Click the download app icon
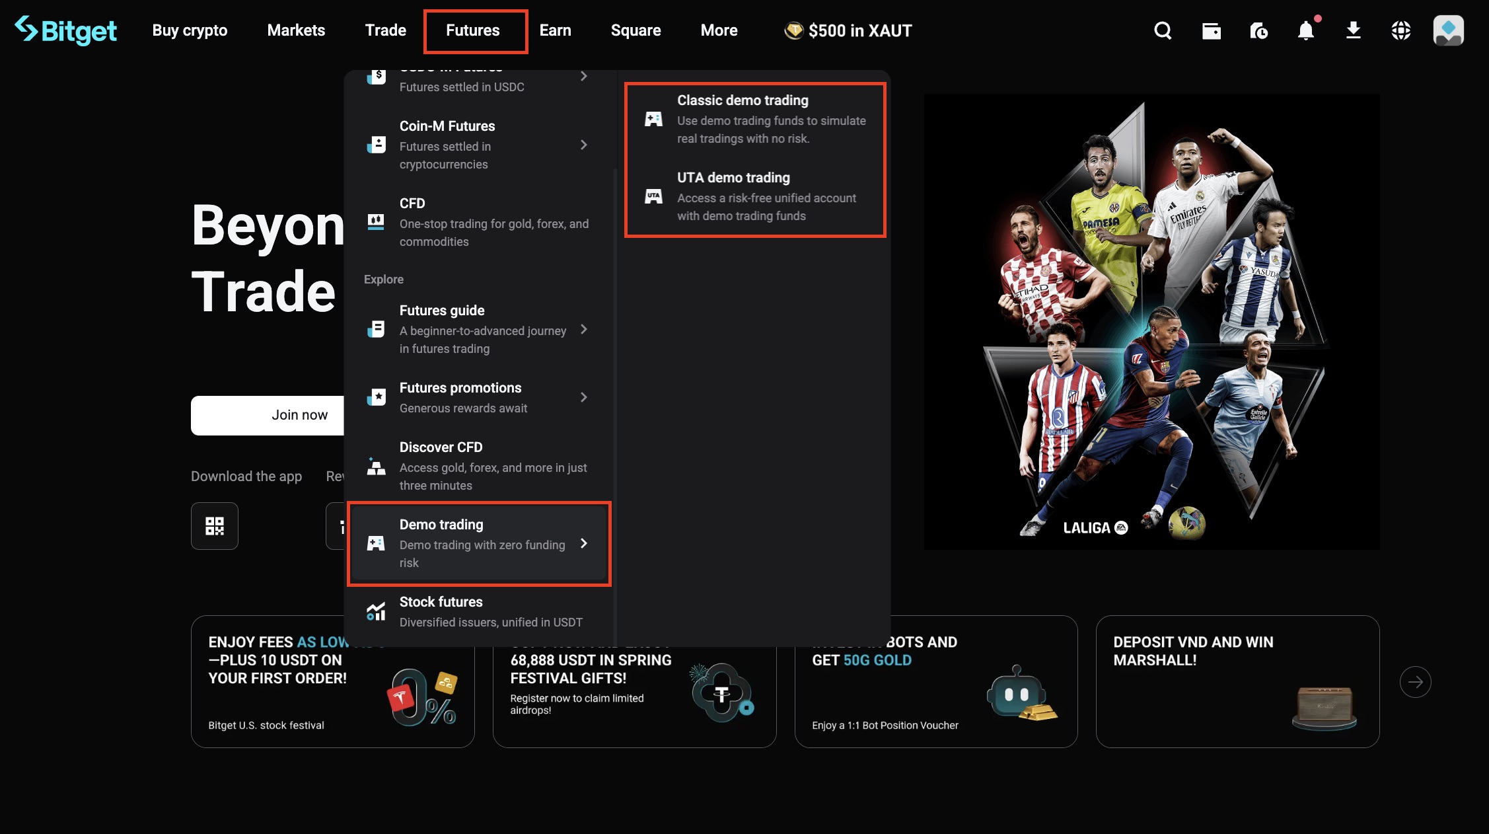Screen dimensions: 1489x834 (1354, 30)
